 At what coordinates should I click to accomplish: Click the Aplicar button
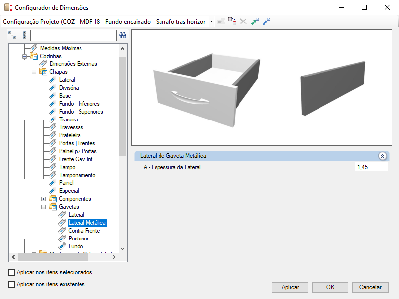pos(290,287)
